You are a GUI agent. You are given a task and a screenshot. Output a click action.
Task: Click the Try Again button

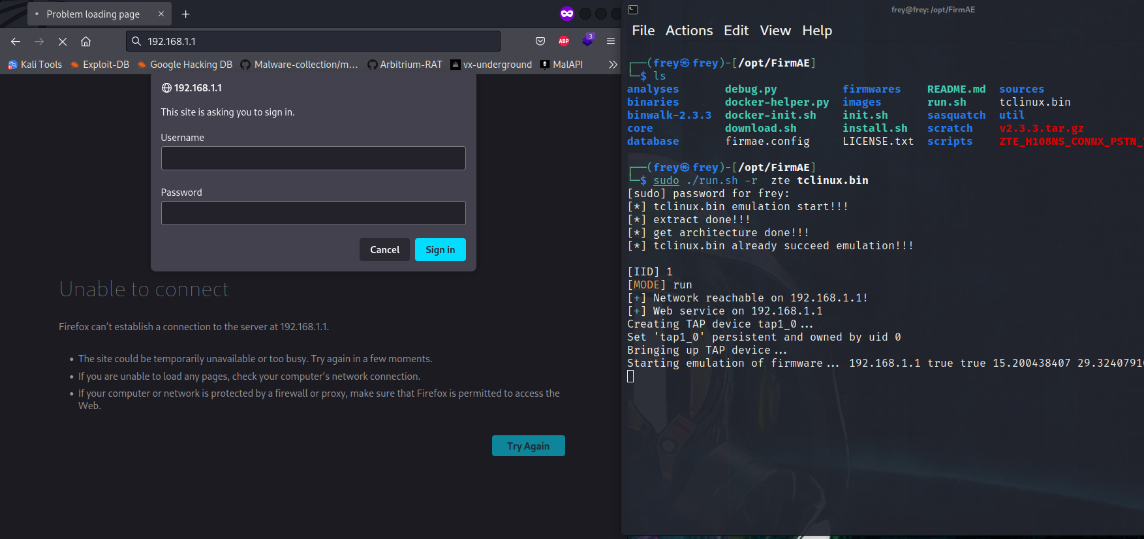pyautogui.click(x=529, y=446)
